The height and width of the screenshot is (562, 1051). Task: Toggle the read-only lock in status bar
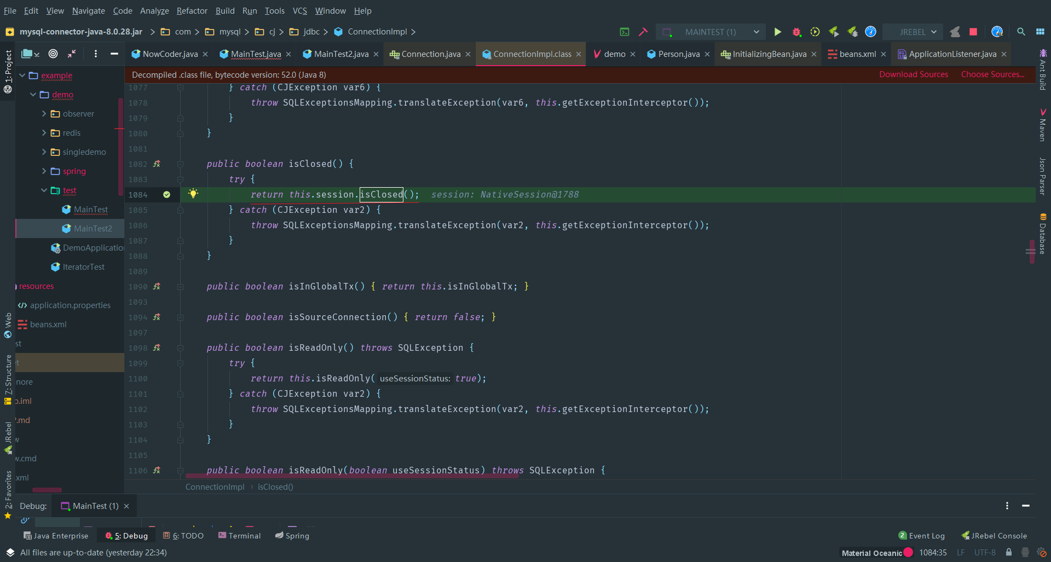(x=1010, y=553)
